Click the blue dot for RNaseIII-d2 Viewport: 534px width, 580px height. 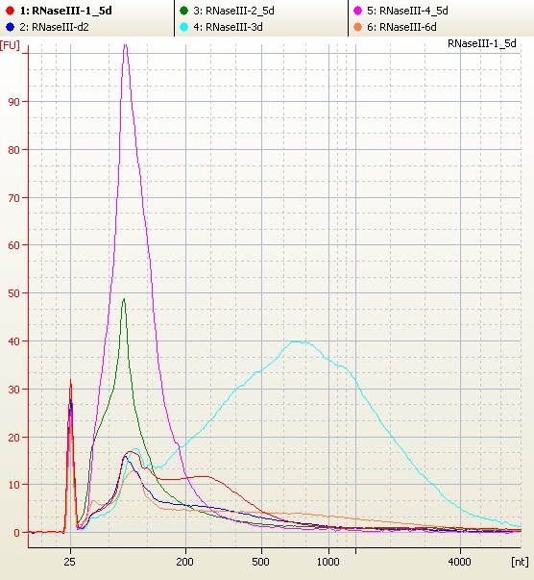tap(10, 27)
